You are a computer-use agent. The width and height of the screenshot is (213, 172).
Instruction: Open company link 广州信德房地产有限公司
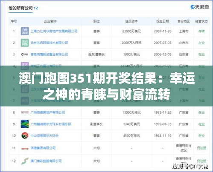(x=48, y=112)
